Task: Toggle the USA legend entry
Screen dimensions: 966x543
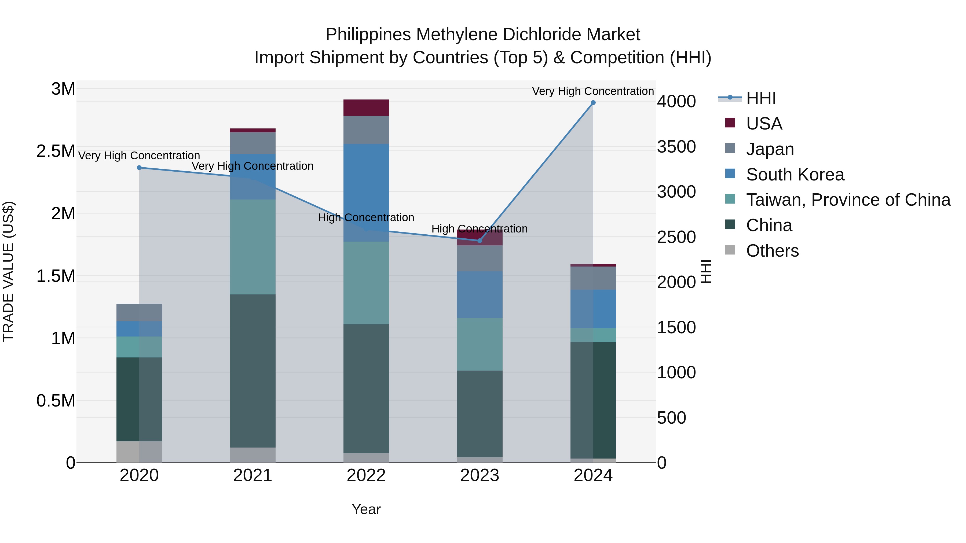Action: pos(754,124)
